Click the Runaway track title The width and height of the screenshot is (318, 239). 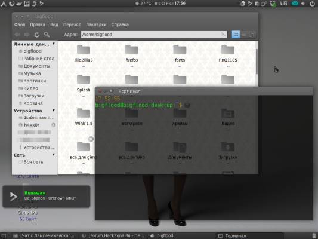35,193
